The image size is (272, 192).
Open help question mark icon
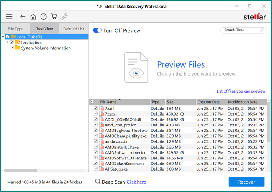tap(44, 17)
